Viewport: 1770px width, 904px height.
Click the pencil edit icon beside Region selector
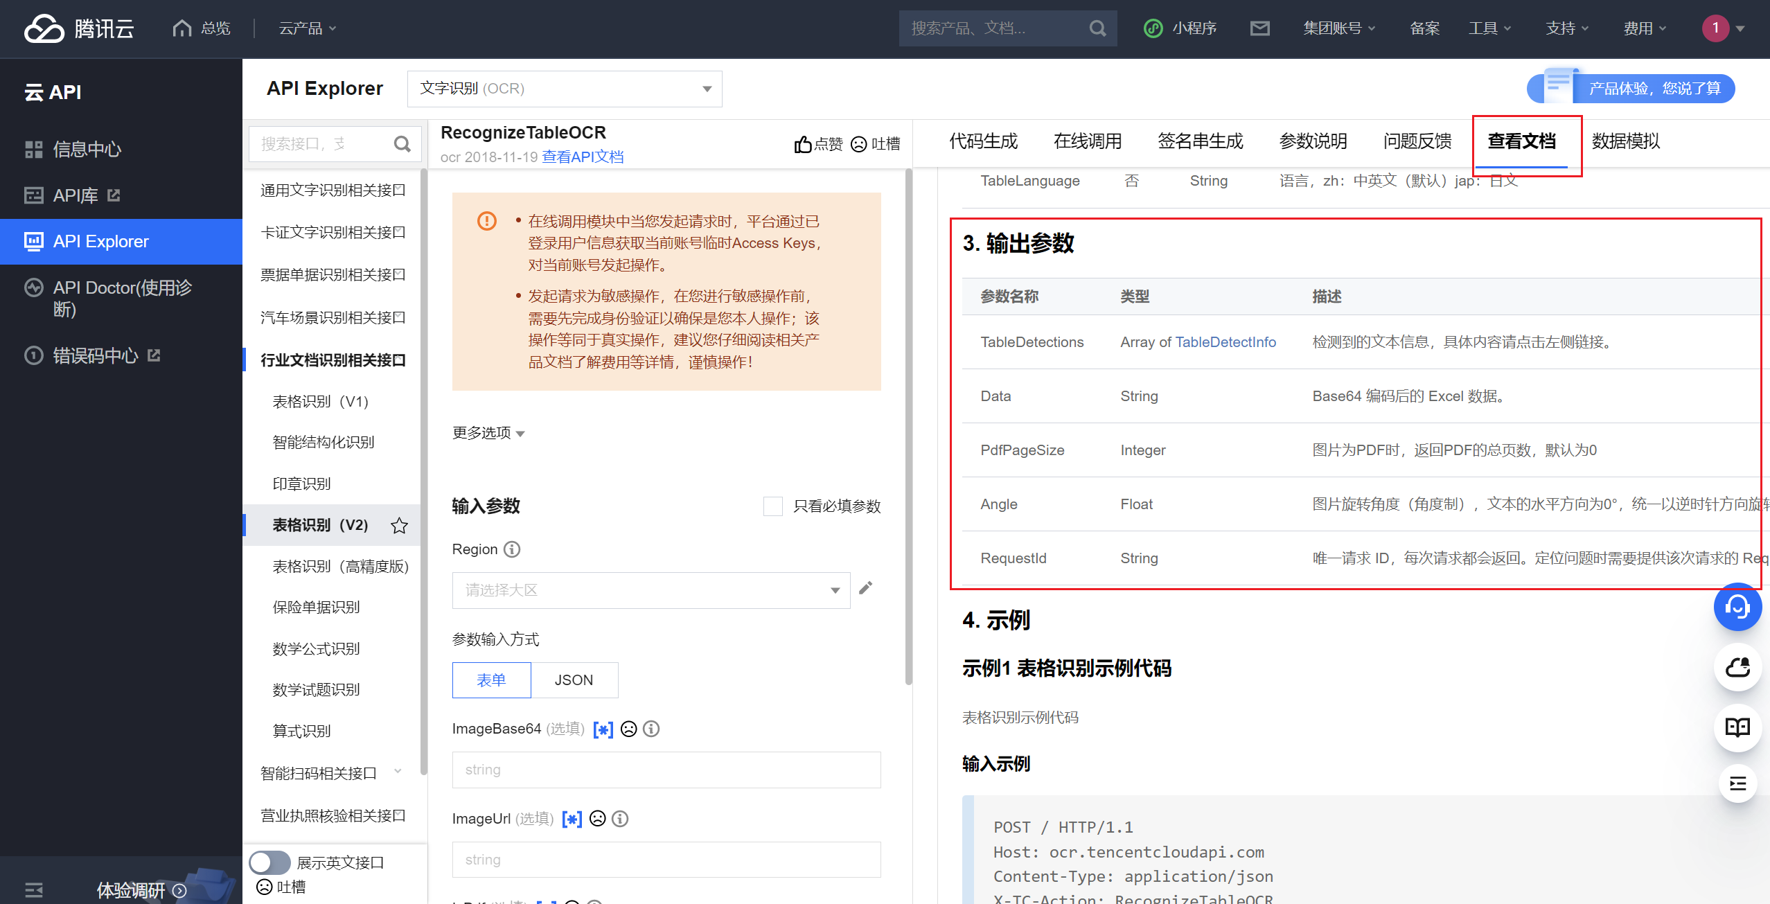865,587
